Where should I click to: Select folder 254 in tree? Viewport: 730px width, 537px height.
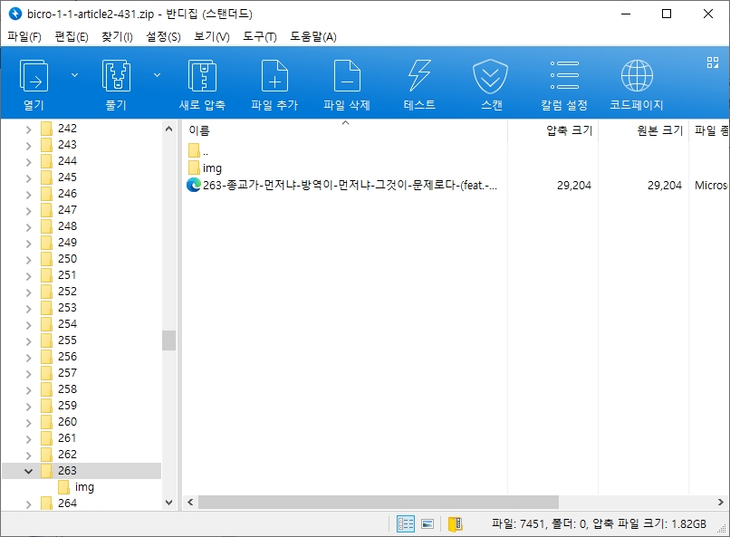point(67,324)
